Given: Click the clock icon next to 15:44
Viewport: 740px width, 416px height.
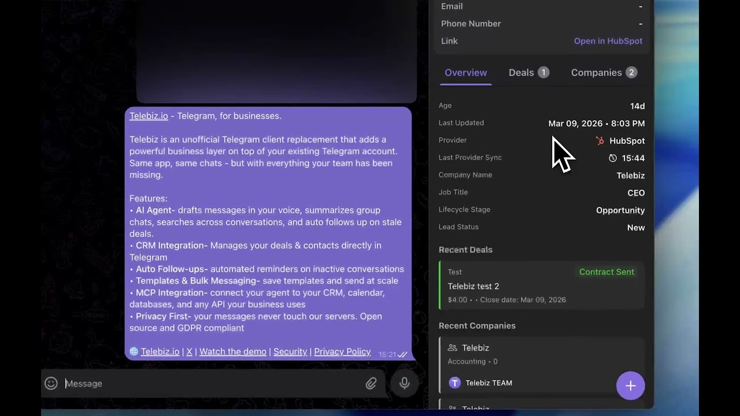Looking at the screenshot, I should coord(613,158).
